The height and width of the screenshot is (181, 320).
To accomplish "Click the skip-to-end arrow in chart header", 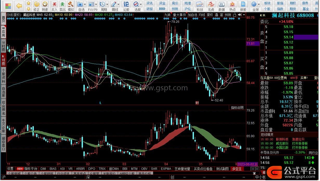I will tap(239, 15).
